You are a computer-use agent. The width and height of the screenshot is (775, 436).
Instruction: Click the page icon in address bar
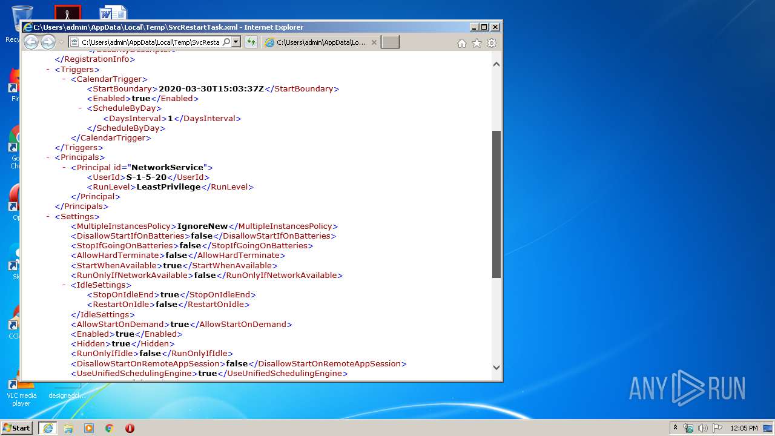click(74, 42)
